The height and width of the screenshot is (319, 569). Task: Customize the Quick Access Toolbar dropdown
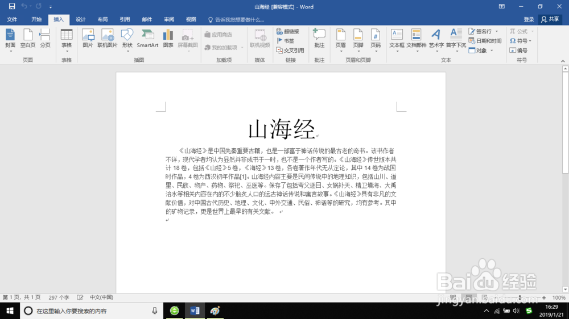[x=51, y=6]
